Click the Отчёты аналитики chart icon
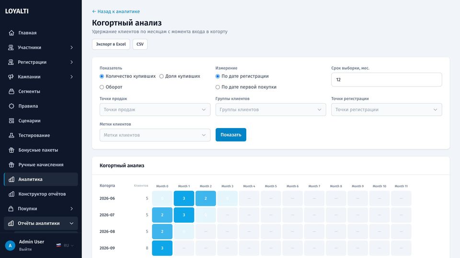The height and width of the screenshot is (258, 460). click(x=11, y=223)
